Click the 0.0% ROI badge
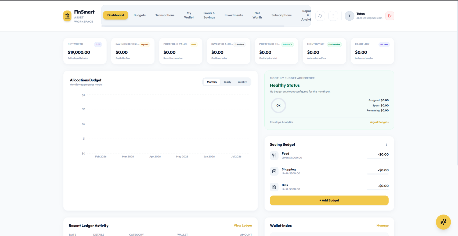This screenshot has height=236, width=458. click(287, 45)
